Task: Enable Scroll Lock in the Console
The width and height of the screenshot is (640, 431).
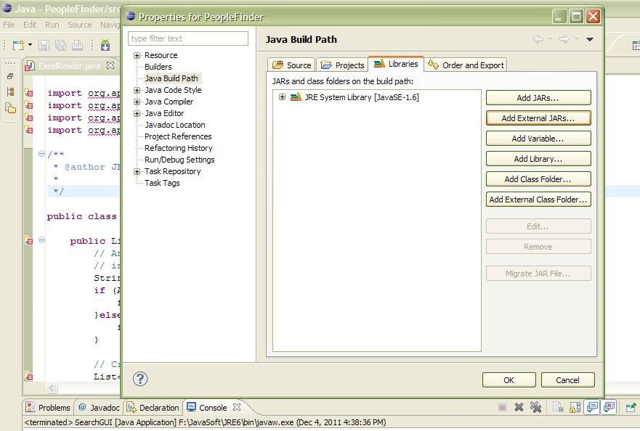Action: pyautogui.click(x=576, y=407)
